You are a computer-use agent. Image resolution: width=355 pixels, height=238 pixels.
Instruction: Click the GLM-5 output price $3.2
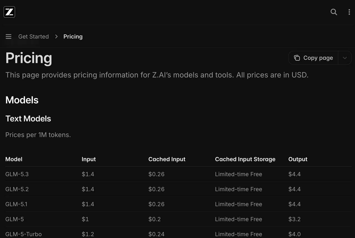click(295, 219)
